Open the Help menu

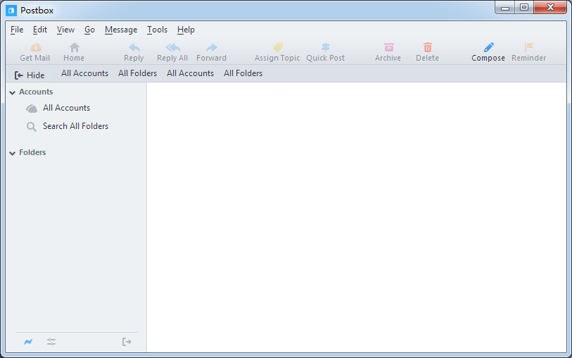click(186, 30)
